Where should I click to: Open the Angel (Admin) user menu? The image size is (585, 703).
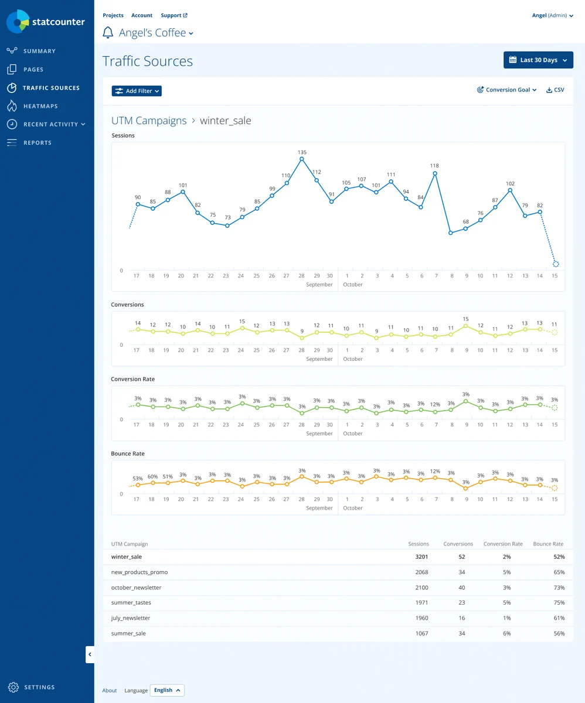click(553, 15)
